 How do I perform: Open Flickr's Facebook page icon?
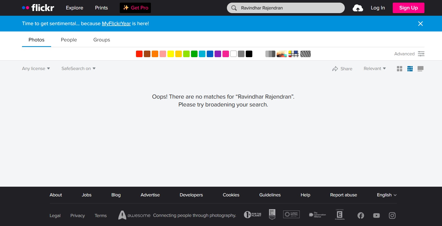click(361, 216)
